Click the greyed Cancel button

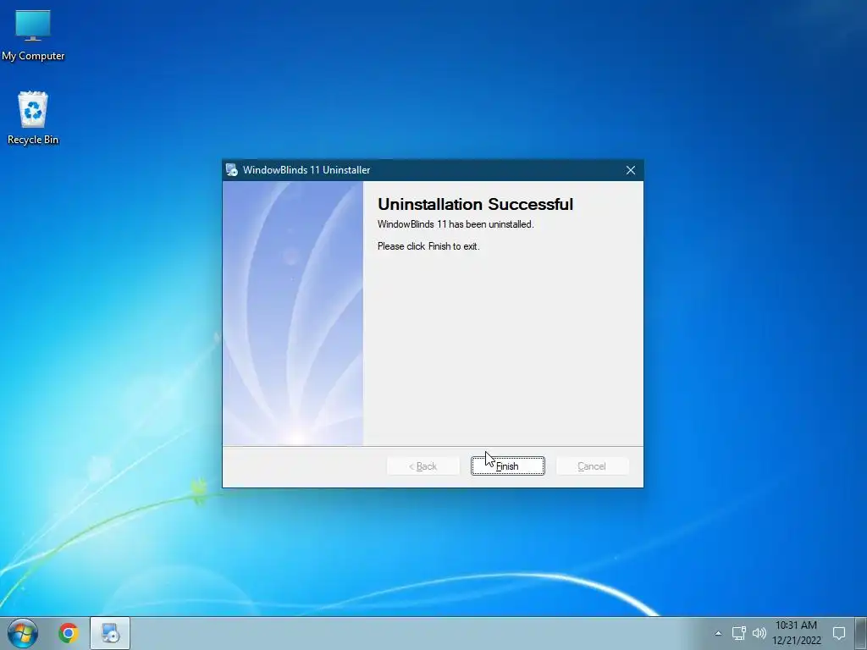click(x=592, y=466)
